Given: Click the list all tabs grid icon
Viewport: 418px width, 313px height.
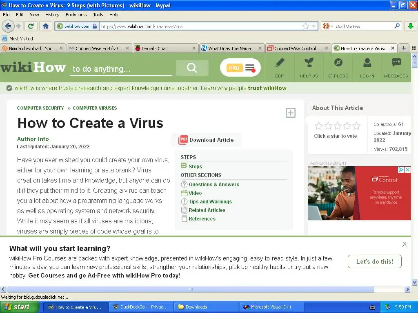Looking at the screenshot, I should [x=414, y=48].
